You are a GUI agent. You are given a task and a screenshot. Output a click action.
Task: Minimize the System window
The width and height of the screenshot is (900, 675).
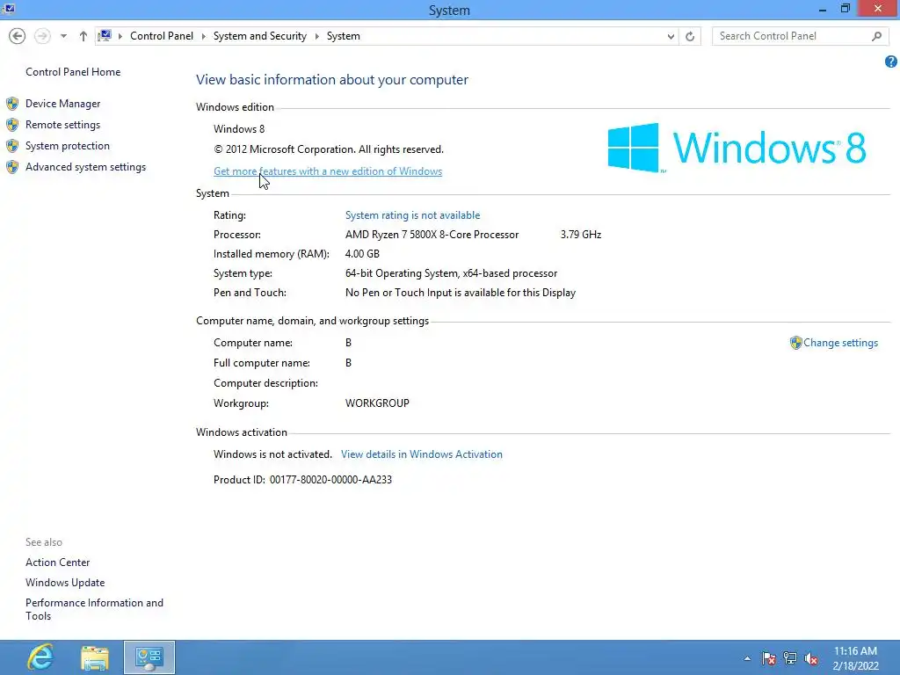click(x=823, y=10)
